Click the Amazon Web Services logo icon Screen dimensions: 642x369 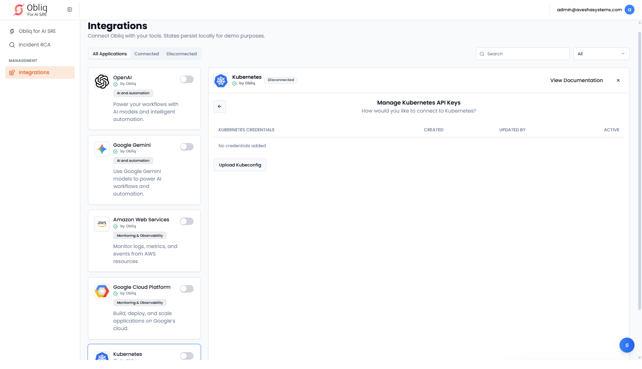[102, 224]
